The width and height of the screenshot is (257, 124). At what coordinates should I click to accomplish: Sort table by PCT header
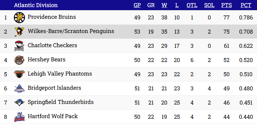point(246,5)
